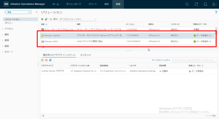Open the notifications bell icon
The height and width of the screenshot is (119, 219).
pyautogui.click(x=205, y=4)
